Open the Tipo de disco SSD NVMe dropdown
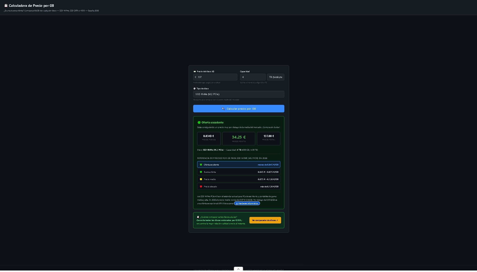This screenshot has width=477, height=272. (239, 94)
